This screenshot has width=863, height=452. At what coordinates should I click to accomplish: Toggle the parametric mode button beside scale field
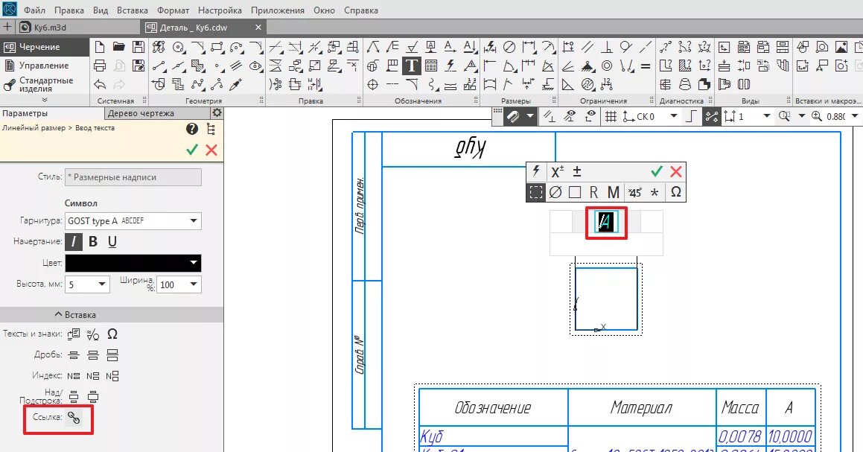(711, 116)
